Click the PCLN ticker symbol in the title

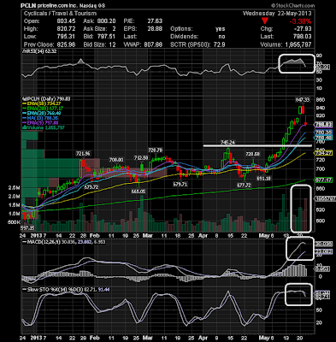point(29,5)
